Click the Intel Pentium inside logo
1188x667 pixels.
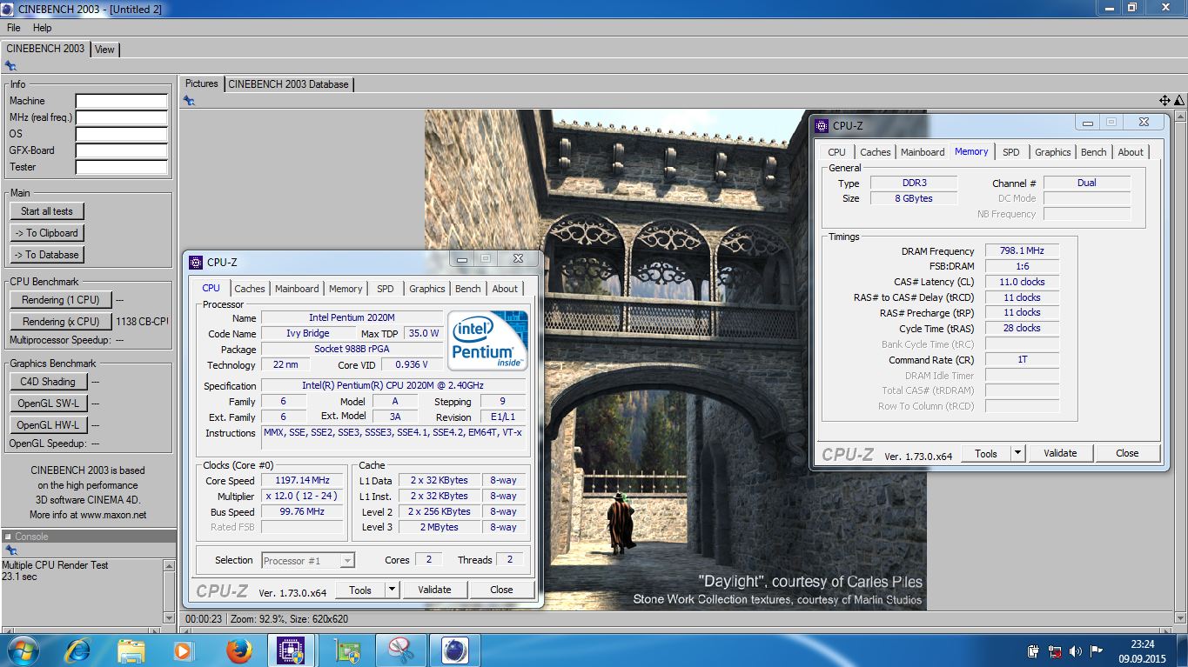tap(487, 341)
